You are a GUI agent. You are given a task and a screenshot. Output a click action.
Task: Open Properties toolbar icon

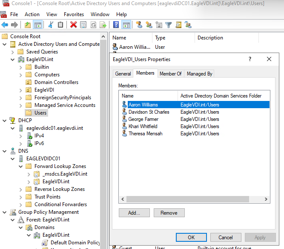[83, 25]
